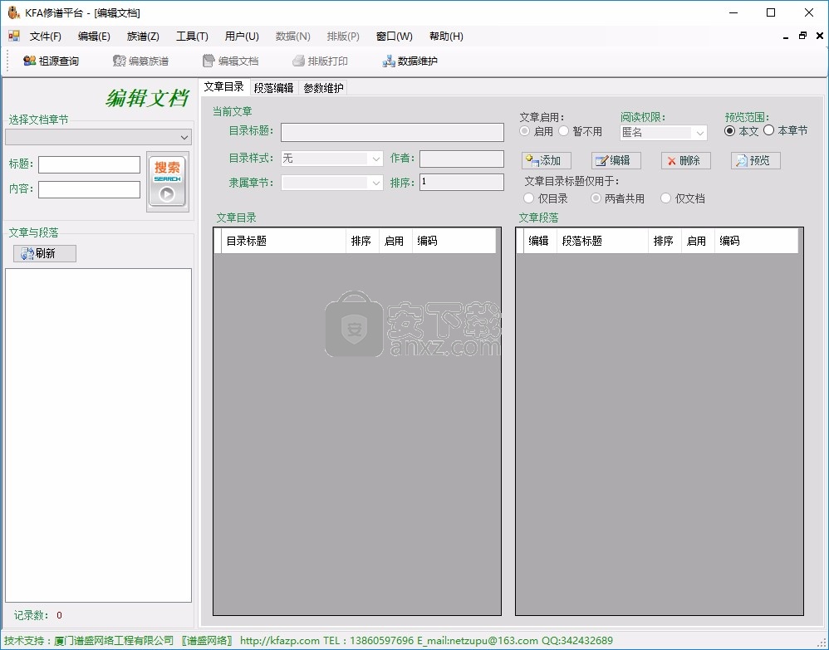
Task: Restore the inner document window
Action: pos(802,36)
